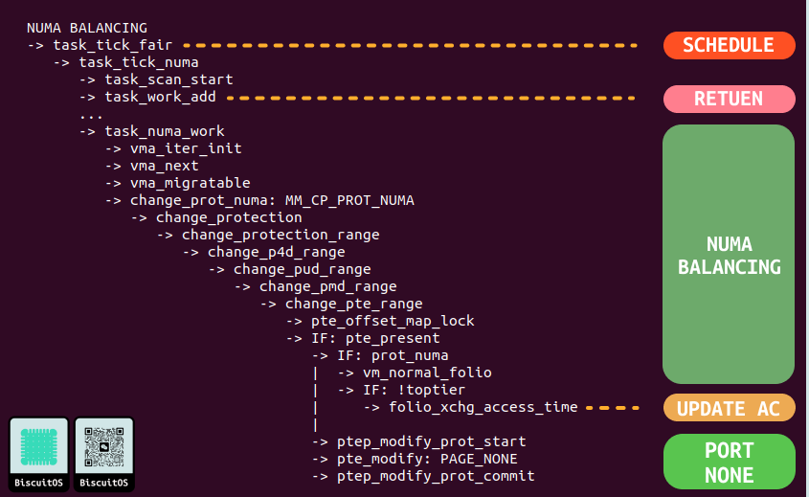Viewport: 809px width, 497px height.
Task: Select the green NUMA BALANCING block
Action: 729,255
